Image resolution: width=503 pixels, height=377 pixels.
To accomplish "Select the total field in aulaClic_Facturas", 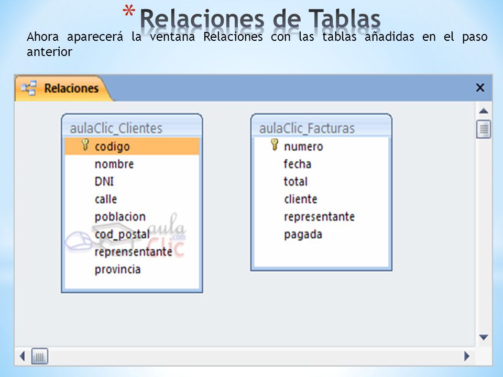I will 321,182.
